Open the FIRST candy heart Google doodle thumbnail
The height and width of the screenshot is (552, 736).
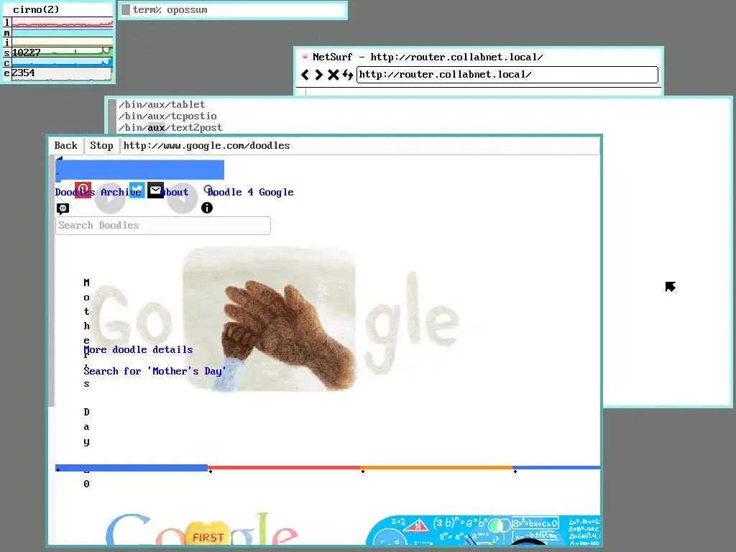coord(202,530)
